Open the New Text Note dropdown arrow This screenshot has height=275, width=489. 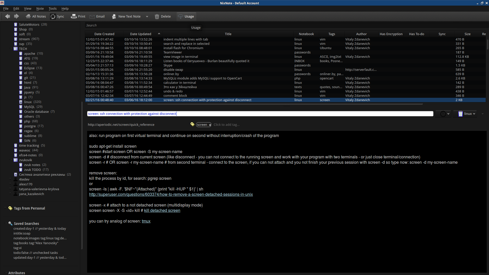(147, 17)
